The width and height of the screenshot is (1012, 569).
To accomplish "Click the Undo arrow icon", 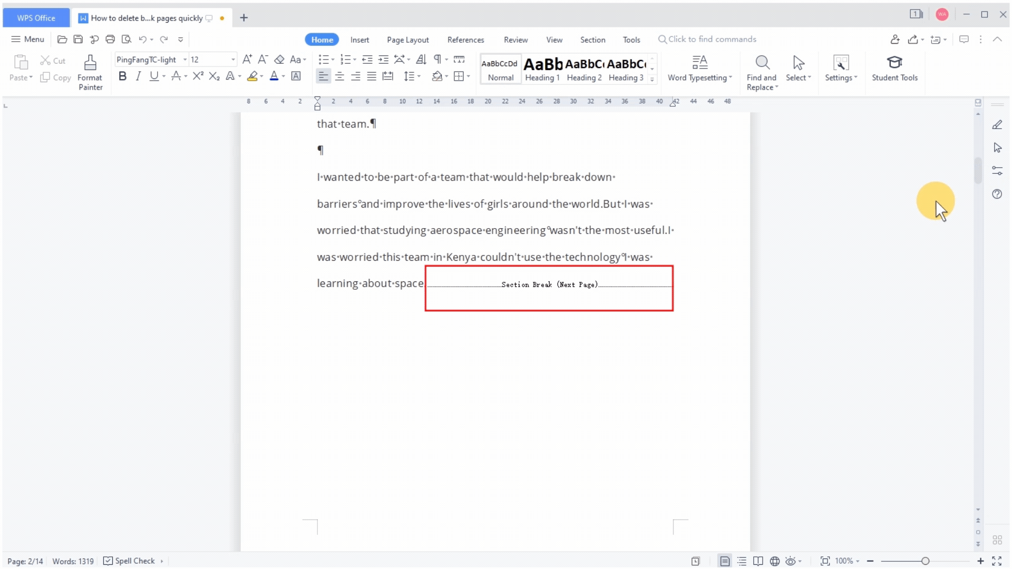I will pyautogui.click(x=142, y=39).
